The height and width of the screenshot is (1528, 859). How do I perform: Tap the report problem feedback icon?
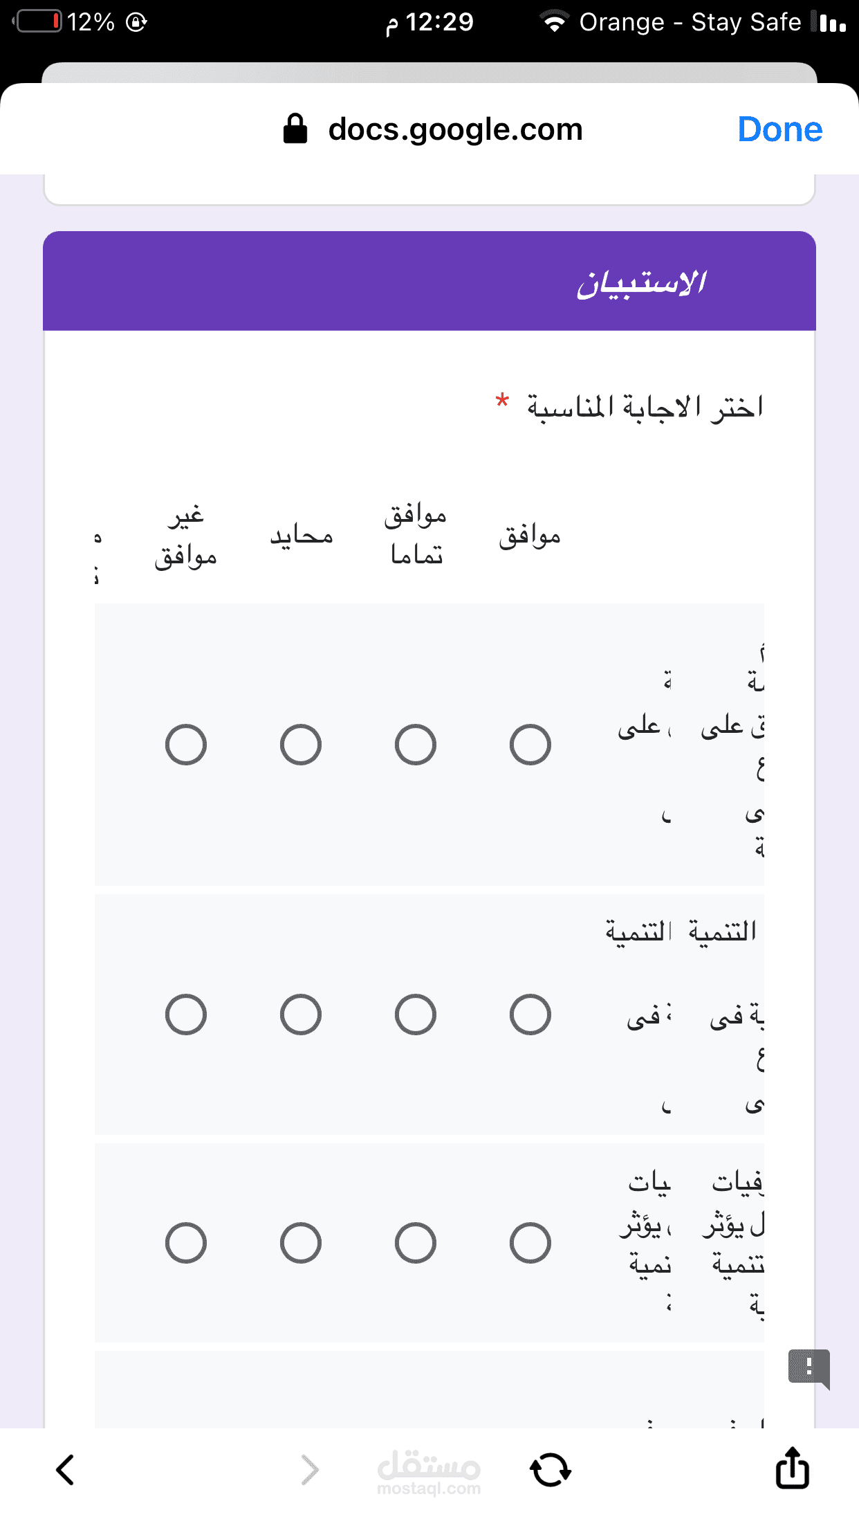(809, 1367)
